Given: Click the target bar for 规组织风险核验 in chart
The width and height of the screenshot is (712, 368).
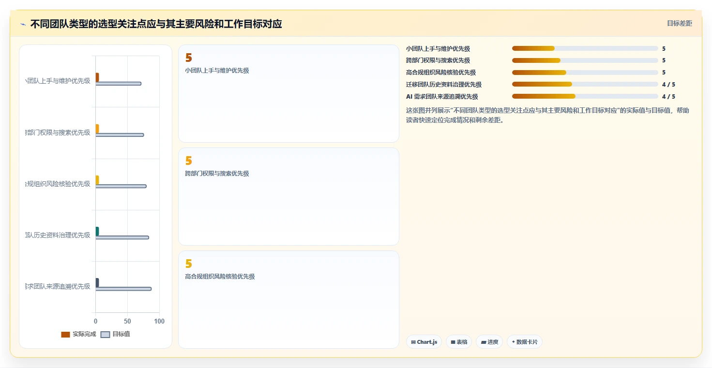Looking at the screenshot, I should point(121,186).
